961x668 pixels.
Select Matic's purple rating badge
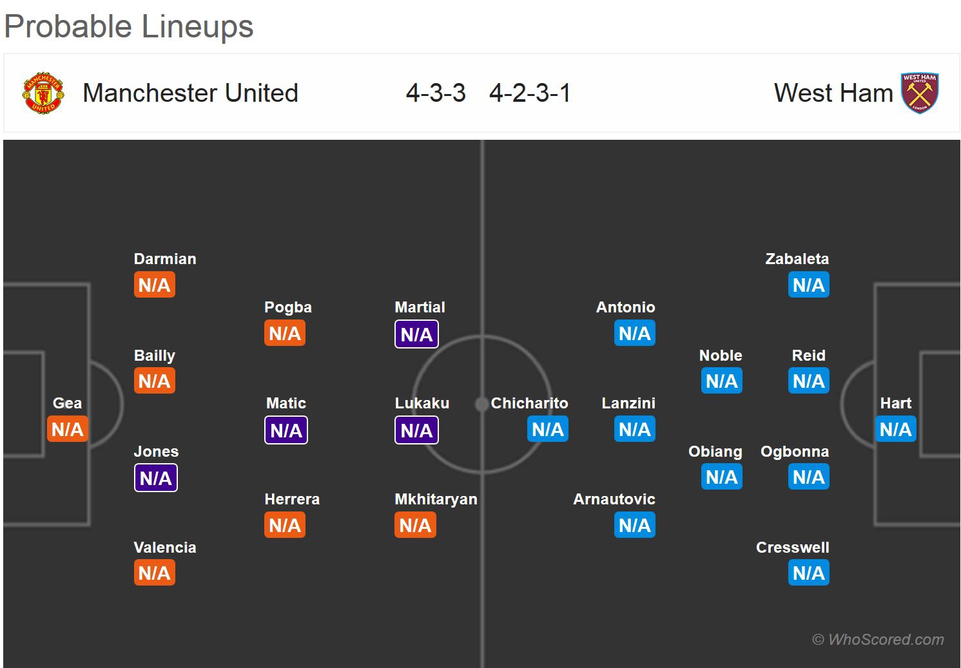click(286, 430)
